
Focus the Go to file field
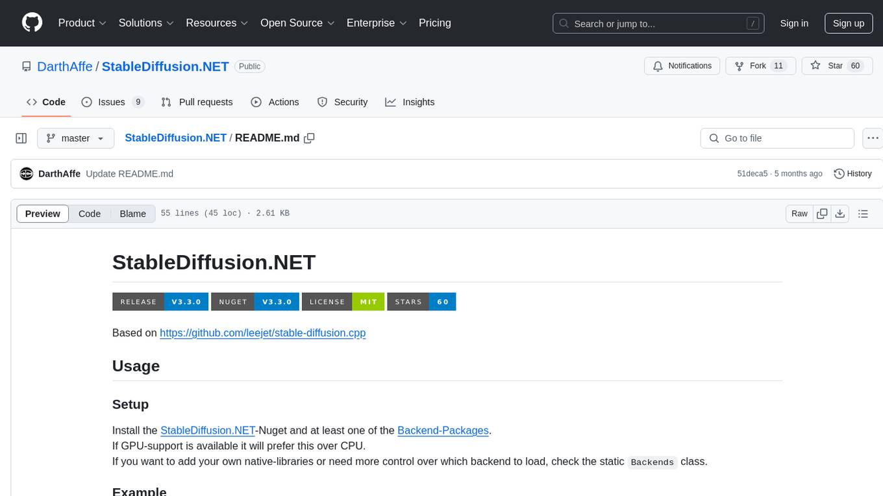(x=777, y=138)
